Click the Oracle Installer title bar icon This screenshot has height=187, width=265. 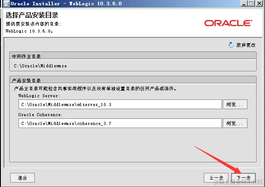[7, 4]
